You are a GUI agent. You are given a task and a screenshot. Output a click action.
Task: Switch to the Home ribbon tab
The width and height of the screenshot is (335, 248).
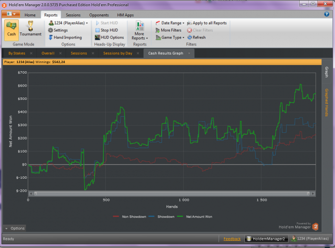tap(30, 15)
